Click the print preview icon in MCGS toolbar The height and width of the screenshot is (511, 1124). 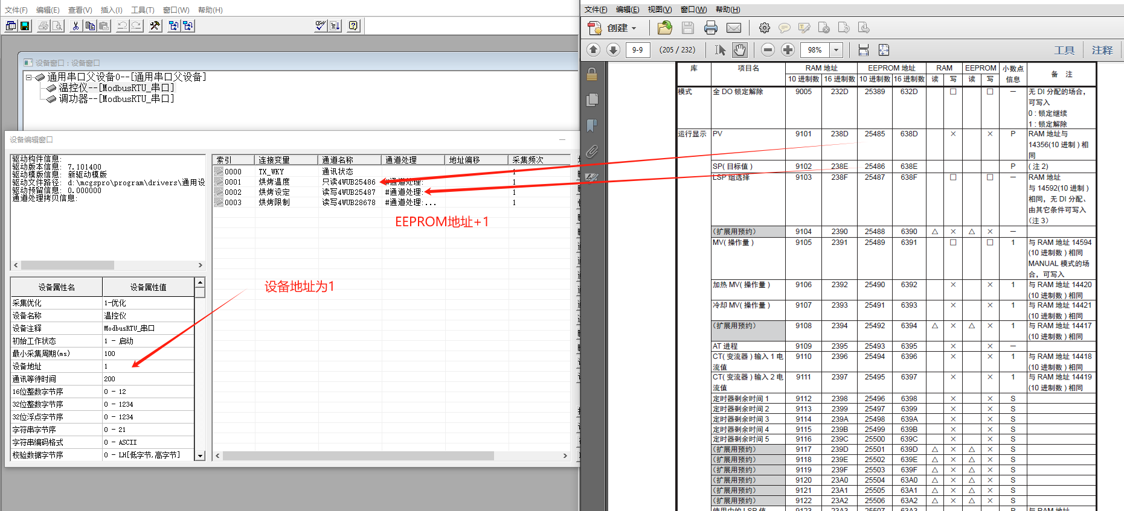pos(57,26)
